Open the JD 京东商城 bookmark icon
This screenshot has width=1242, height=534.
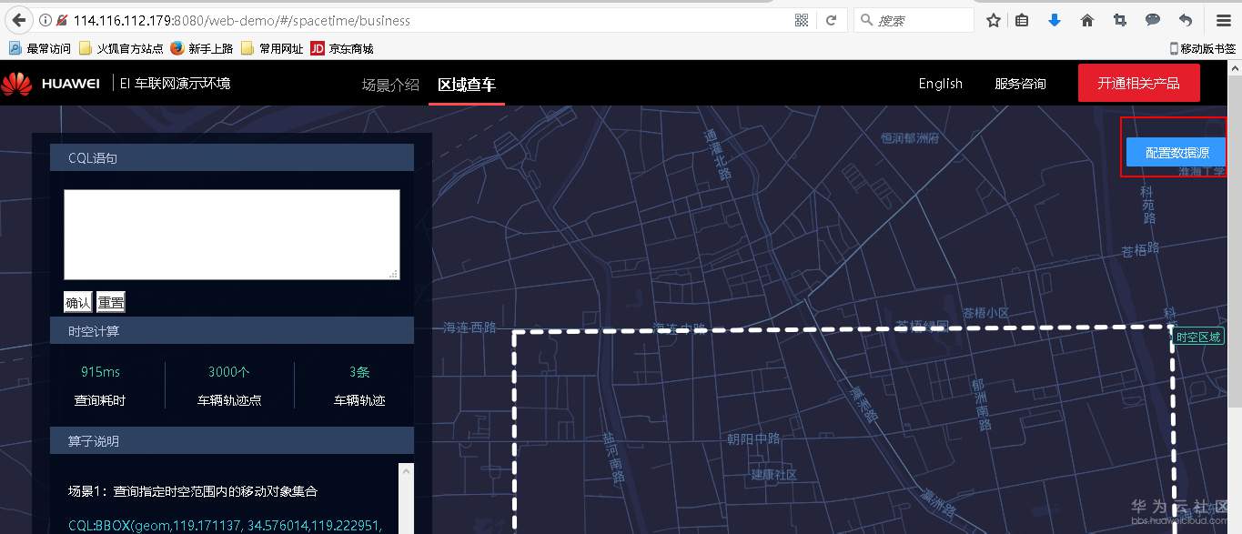[x=317, y=48]
